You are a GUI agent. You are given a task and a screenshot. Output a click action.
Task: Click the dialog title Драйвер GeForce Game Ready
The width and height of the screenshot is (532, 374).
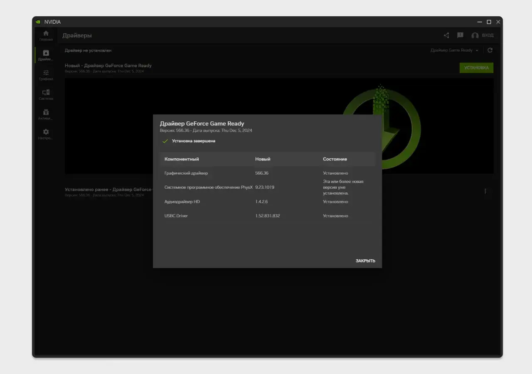[202, 123]
